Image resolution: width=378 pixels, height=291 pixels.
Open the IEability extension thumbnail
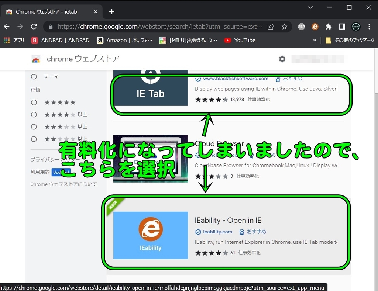151,235
